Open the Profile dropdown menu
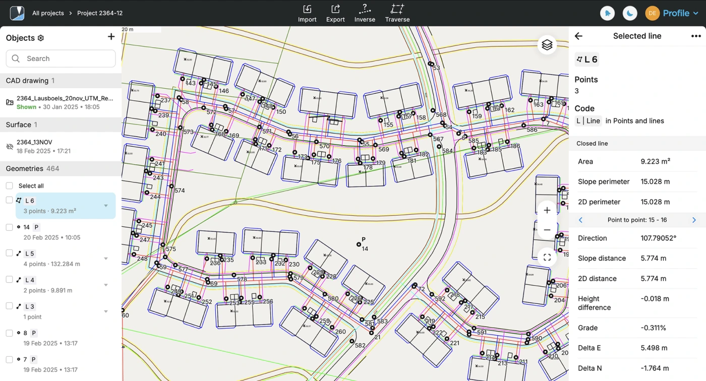 click(679, 13)
